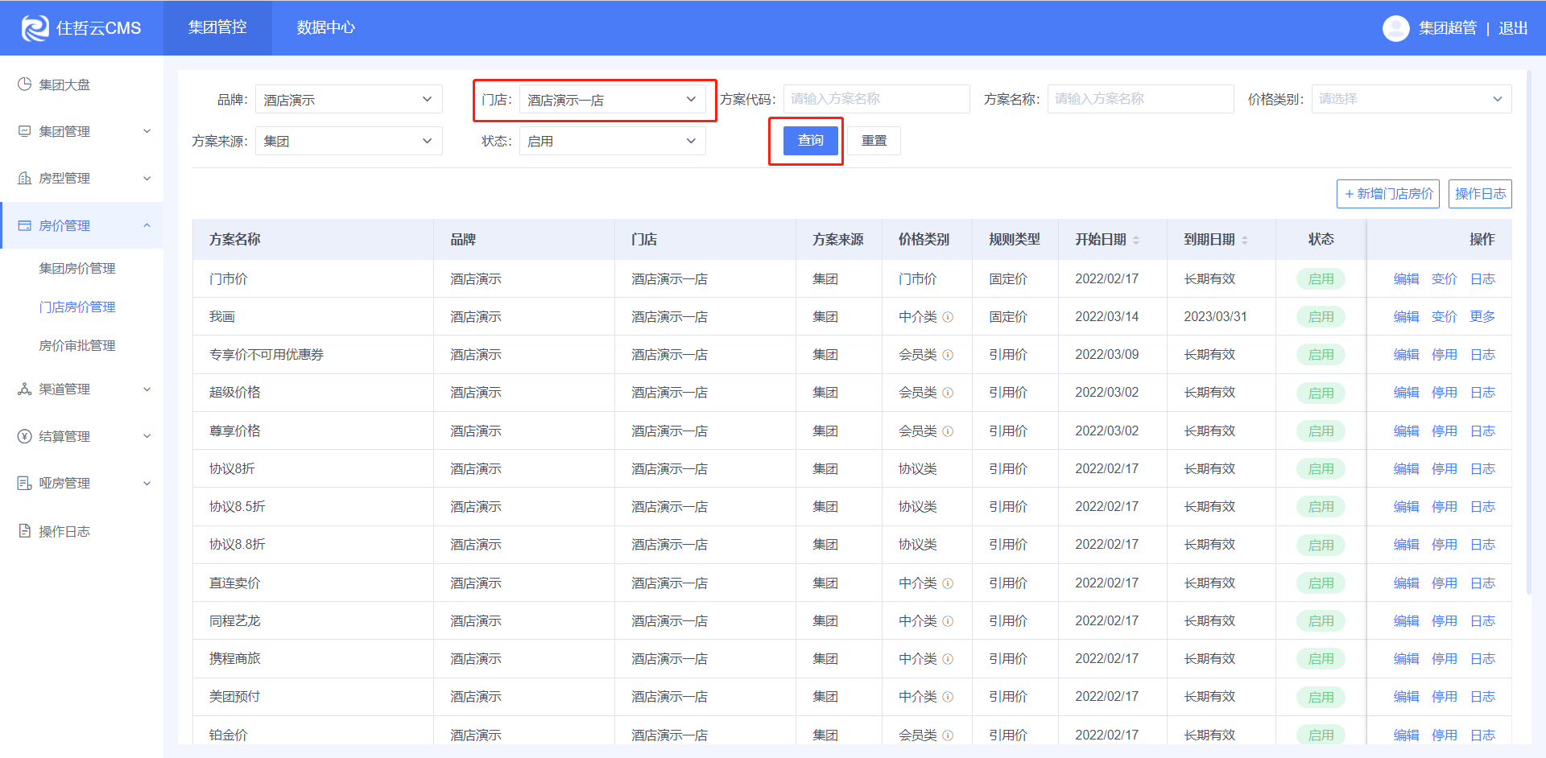Click 停用 in the 专享价不可用优惠券 row
This screenshot has width=1546, height=758.
tap(1445, 355)
